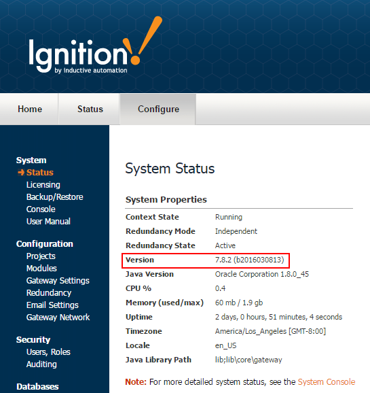The image size is (370, 393).
Task: Select the Redundancy sidebar link
Action: pyautogui.click(x=49, y=293)
